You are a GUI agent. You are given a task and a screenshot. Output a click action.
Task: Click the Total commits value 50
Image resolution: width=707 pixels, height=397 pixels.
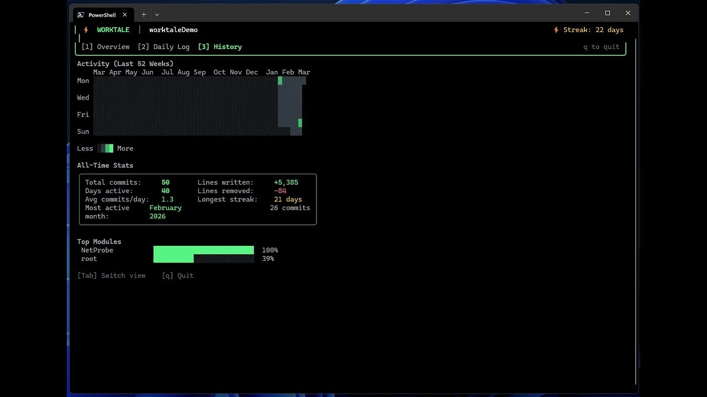click(x=166, y=183)
